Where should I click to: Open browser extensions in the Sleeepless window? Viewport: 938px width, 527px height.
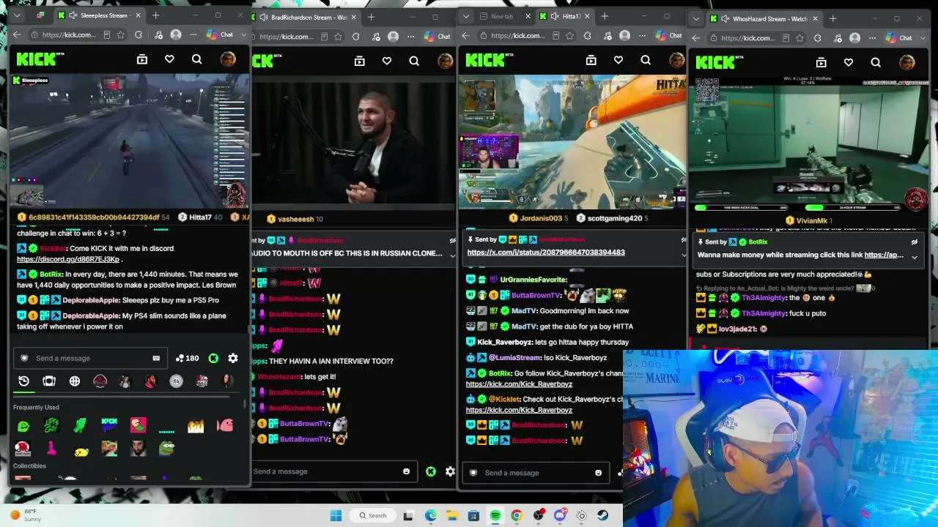click(x=139, y=34)
